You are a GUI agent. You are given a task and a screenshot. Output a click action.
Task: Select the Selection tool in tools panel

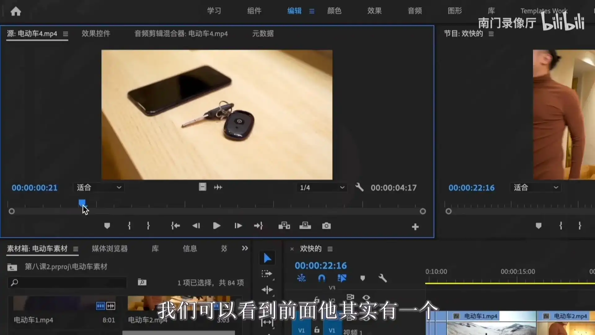pos(267,257)
